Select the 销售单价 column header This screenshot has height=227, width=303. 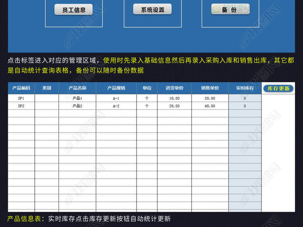pos(210,88)
